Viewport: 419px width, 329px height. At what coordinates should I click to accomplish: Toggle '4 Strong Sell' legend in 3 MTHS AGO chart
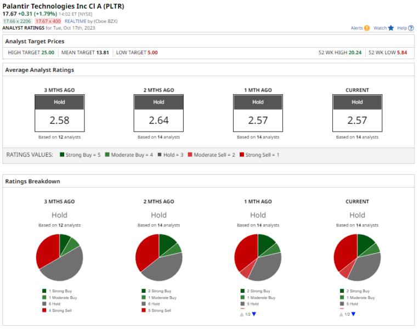pos(57,310)
